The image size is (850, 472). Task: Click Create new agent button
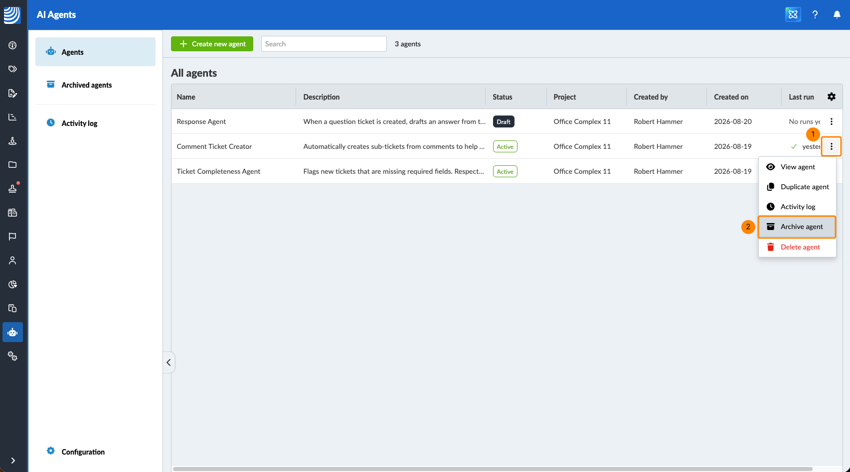point(212,44)
